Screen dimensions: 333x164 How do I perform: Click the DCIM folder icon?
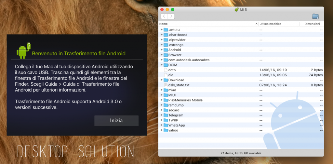pos(166,65)
